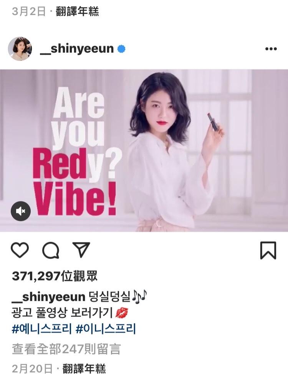
Task: Open __shinyeeun profile picture
Action: [x=20, y=49]
